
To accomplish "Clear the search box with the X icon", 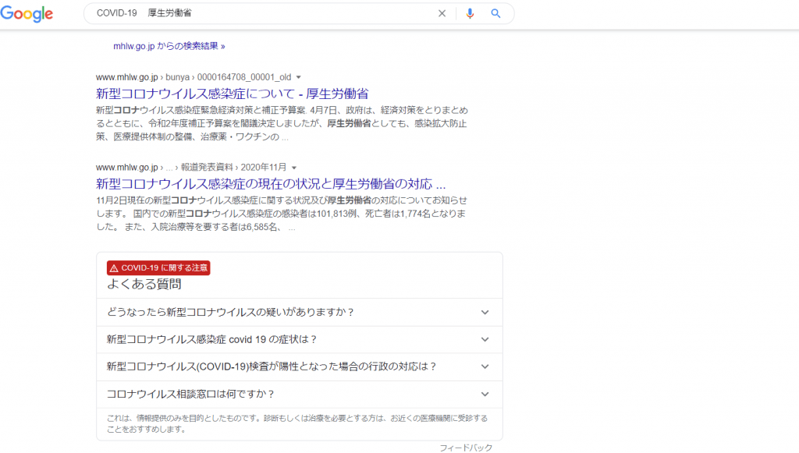I will pyautogui.click(x=442, y=13).
